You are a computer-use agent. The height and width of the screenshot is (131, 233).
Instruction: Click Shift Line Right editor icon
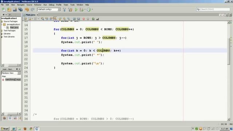point(78,19)
